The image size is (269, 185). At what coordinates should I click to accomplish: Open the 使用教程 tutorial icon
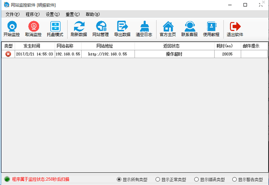click(212, 26)
